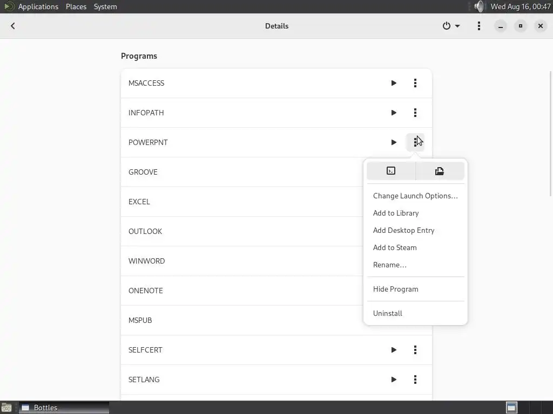This screenshot has width=553, height=414.
Task: Click workspace switcher in bottom panel
Action: 511,408
